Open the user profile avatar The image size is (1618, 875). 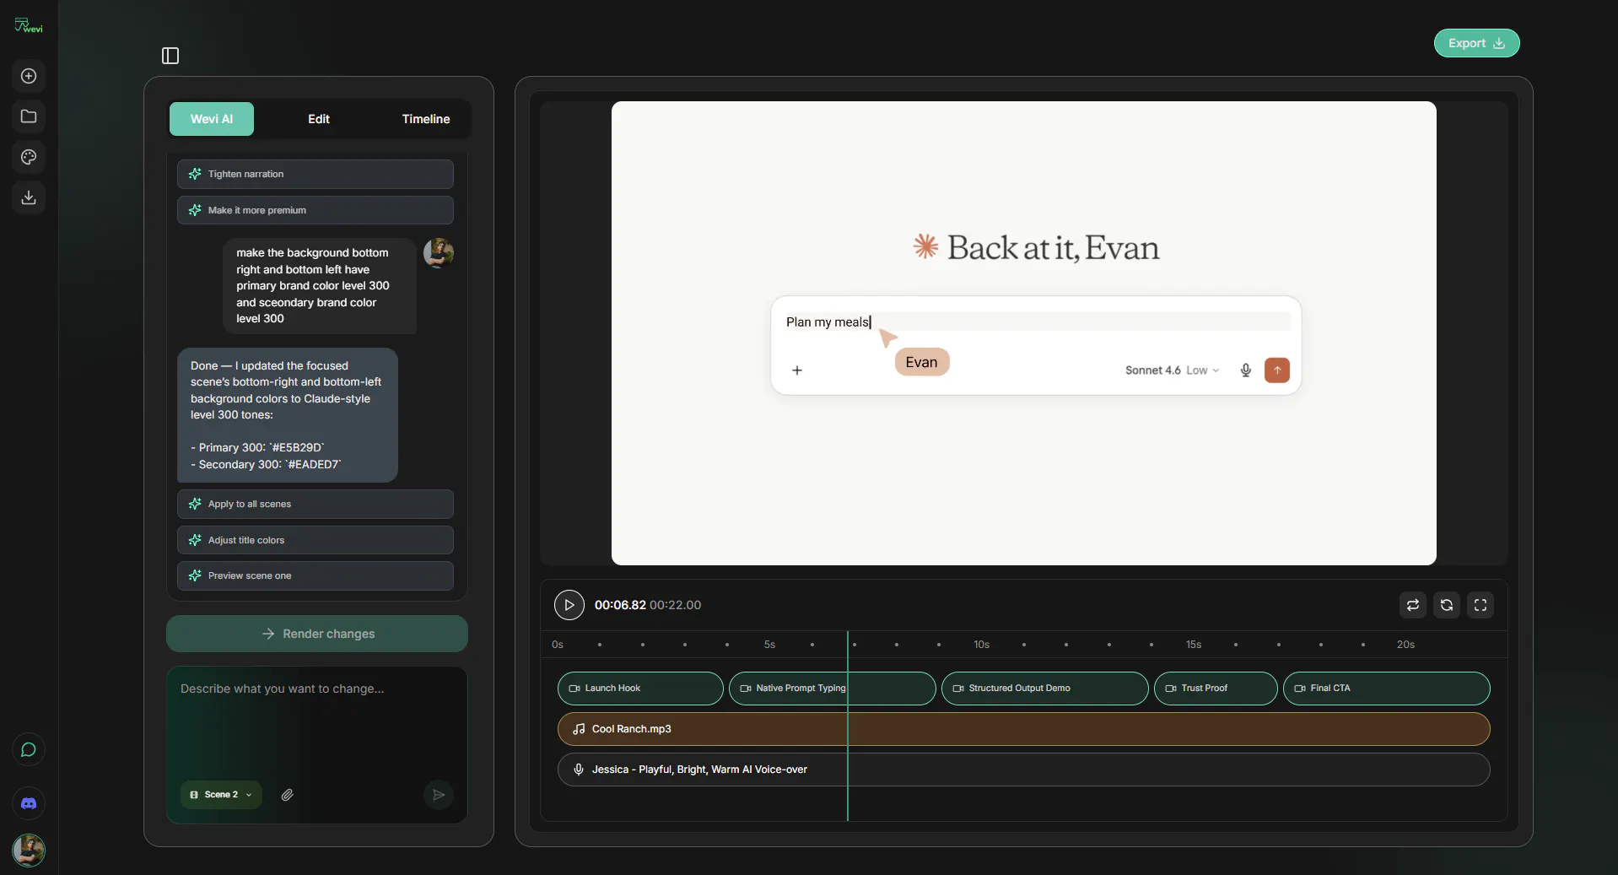point(29,850)
